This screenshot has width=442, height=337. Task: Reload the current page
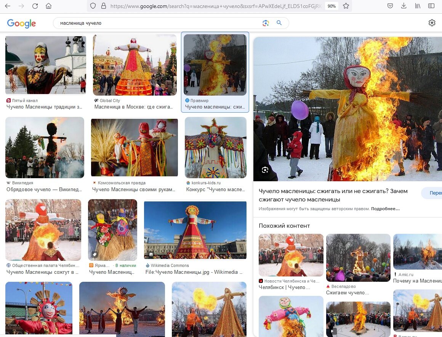click(x=35, y=6)
